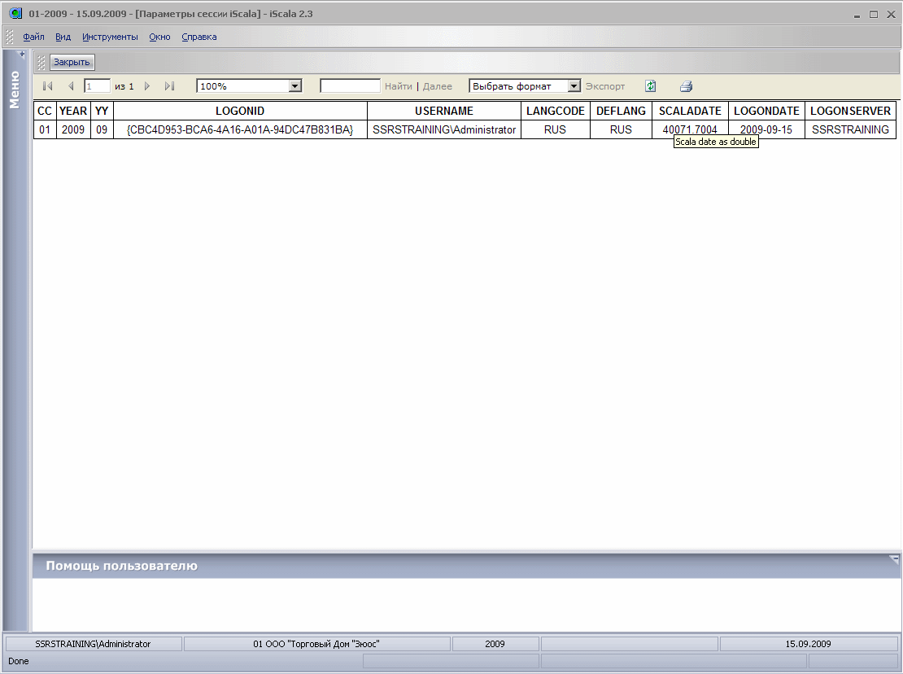Click the YEAR column header
This screenshot has height=674, width=903.
pyautogui.click(x=73, y=112)
